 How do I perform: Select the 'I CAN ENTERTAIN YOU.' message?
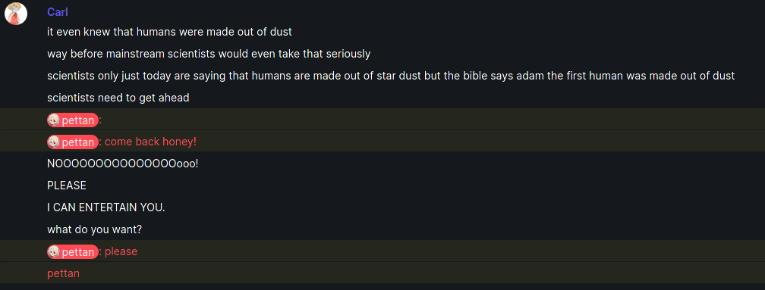click(106, 207)
